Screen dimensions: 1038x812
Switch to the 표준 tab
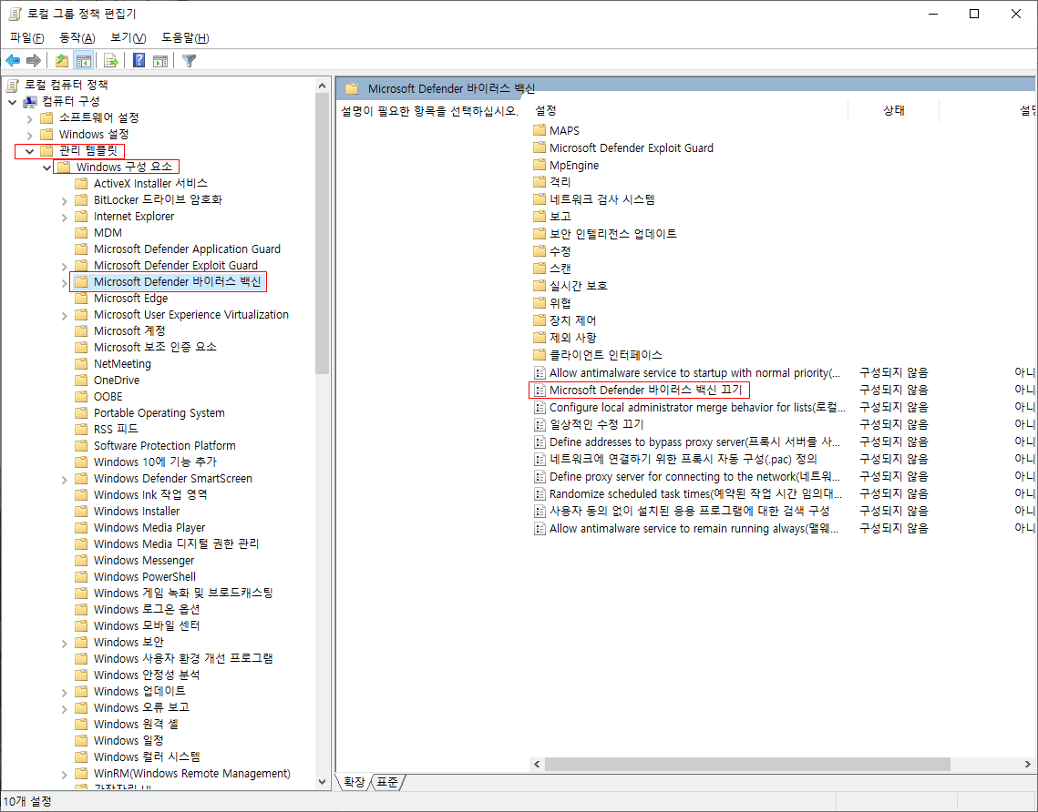click(x=387, y=782)
